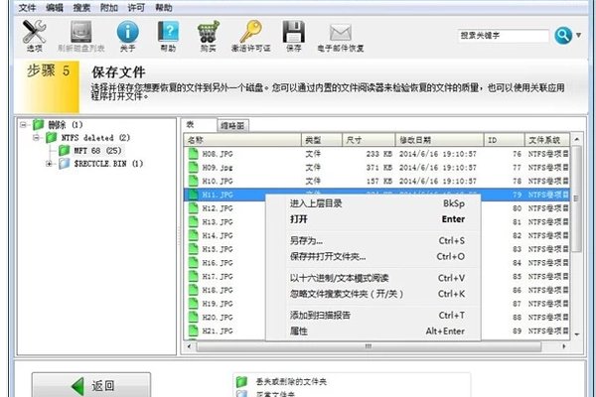Collapse the NTFS deleted (2) node
The image size is (596, 397).
tap(36, 138)
